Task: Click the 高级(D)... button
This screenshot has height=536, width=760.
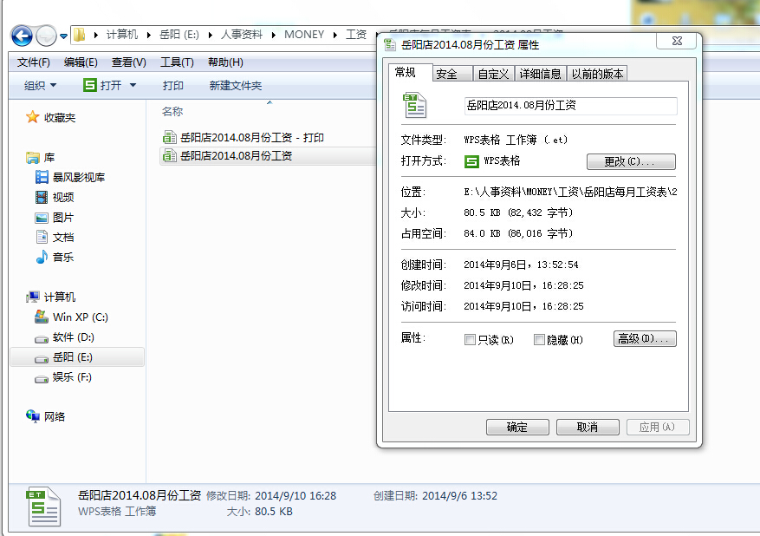Action: pyautogui.click(x=645, y=338)
